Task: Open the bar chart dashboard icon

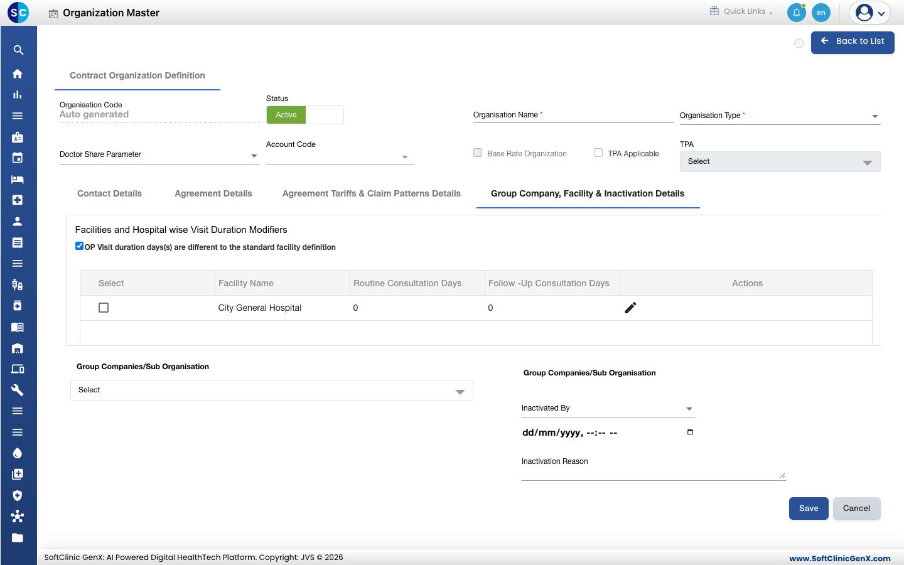Action: coord(18,95)
